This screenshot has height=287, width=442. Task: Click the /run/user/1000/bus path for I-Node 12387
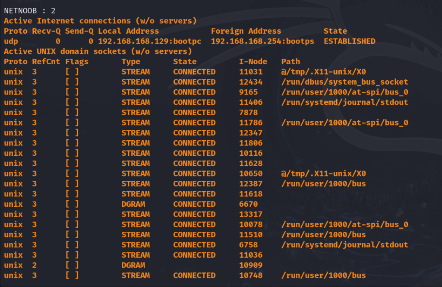click(x=324, y=183)
